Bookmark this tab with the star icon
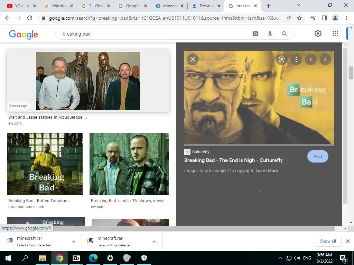The height and width of the screenshot is (265, 354). tap(299, 18)
